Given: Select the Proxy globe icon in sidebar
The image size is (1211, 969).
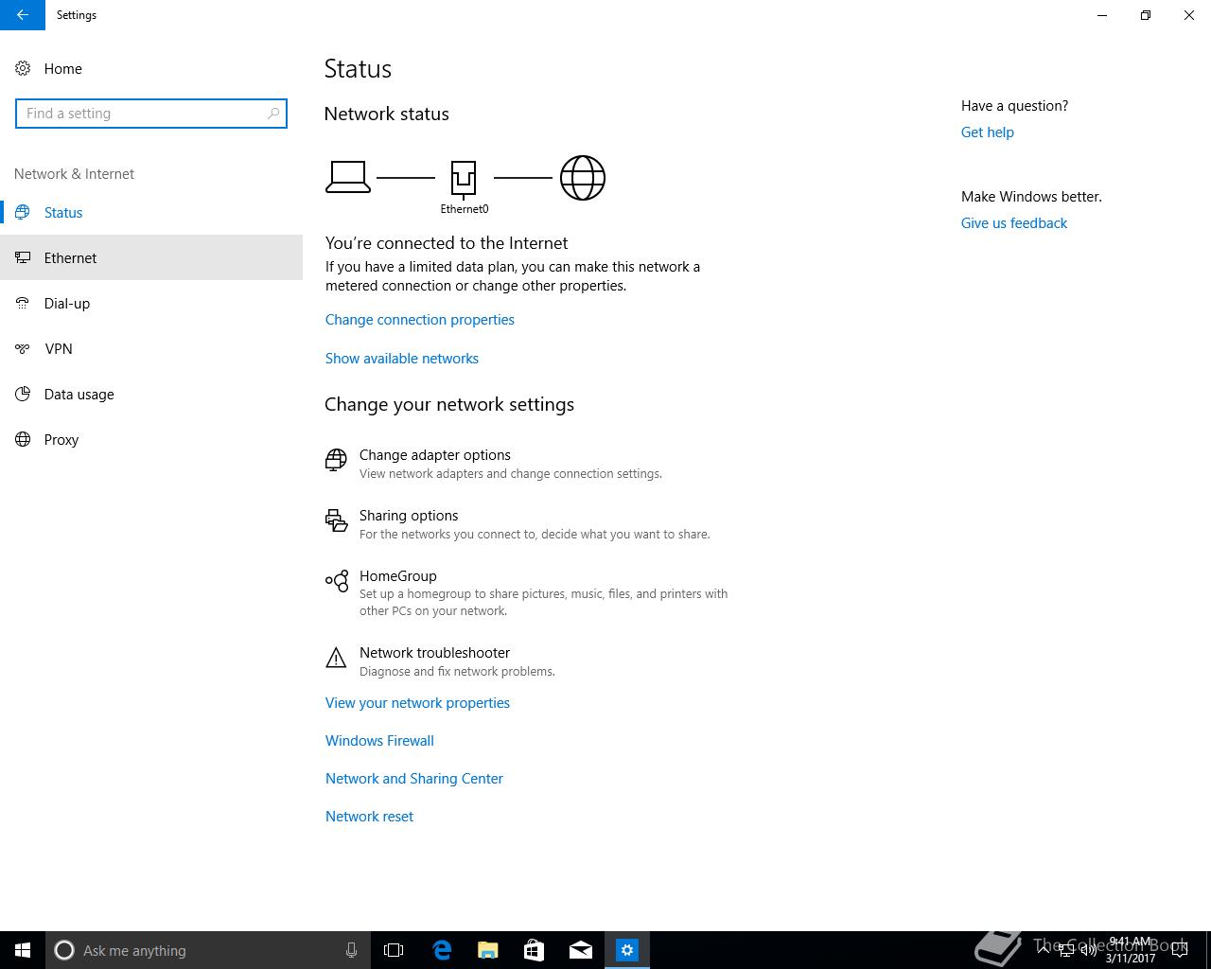Looking at the screenshot, I should click(23, 439).
